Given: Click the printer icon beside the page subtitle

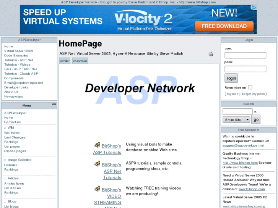Looking at the screenshot, I should click(x=211, y=54).
